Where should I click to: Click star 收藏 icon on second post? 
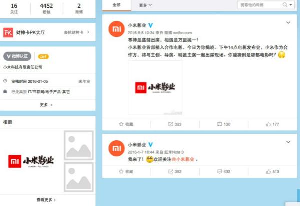pyautogui.click(x=121, y=172)
